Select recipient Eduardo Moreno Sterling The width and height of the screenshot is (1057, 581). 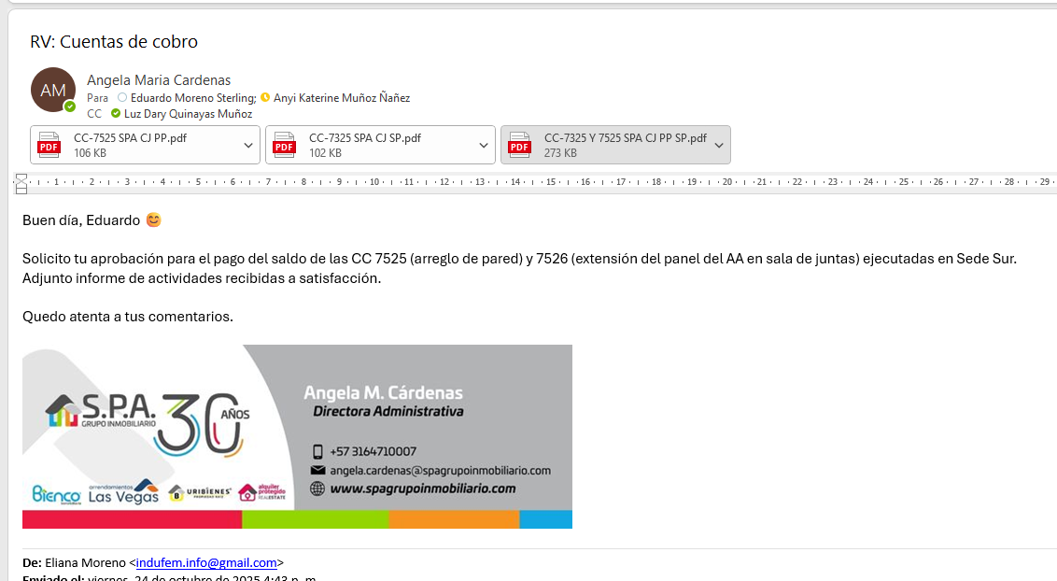click(x=192, y=97)
